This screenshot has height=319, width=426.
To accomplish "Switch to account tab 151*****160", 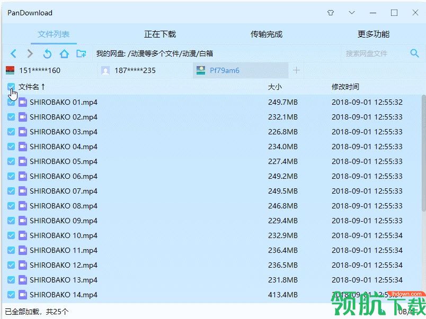I will click(x=50, y=70).
